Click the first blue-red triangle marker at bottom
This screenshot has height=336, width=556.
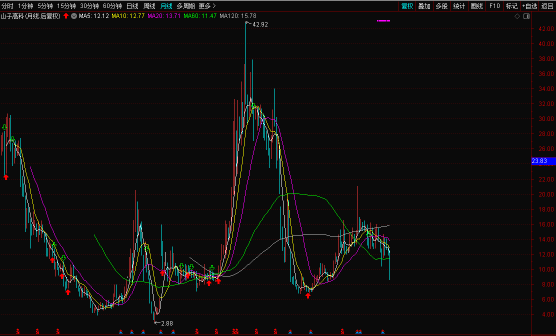120,331
